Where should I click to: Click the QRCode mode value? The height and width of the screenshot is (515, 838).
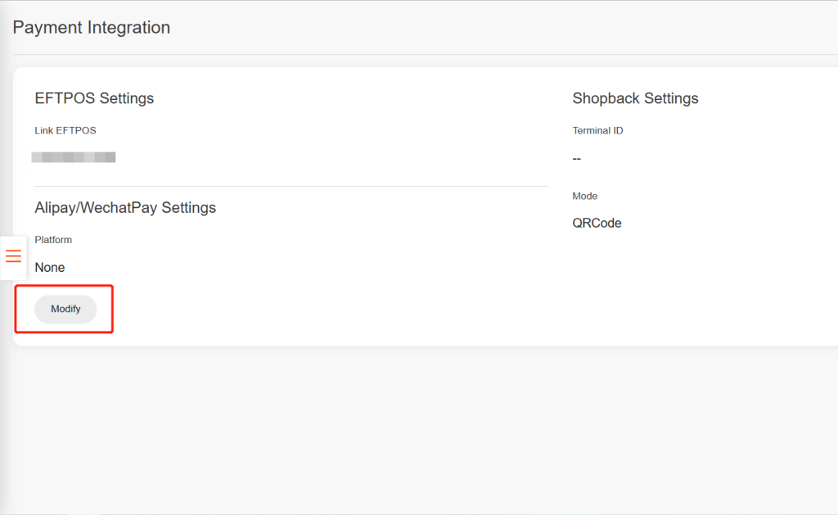point(597,223)
